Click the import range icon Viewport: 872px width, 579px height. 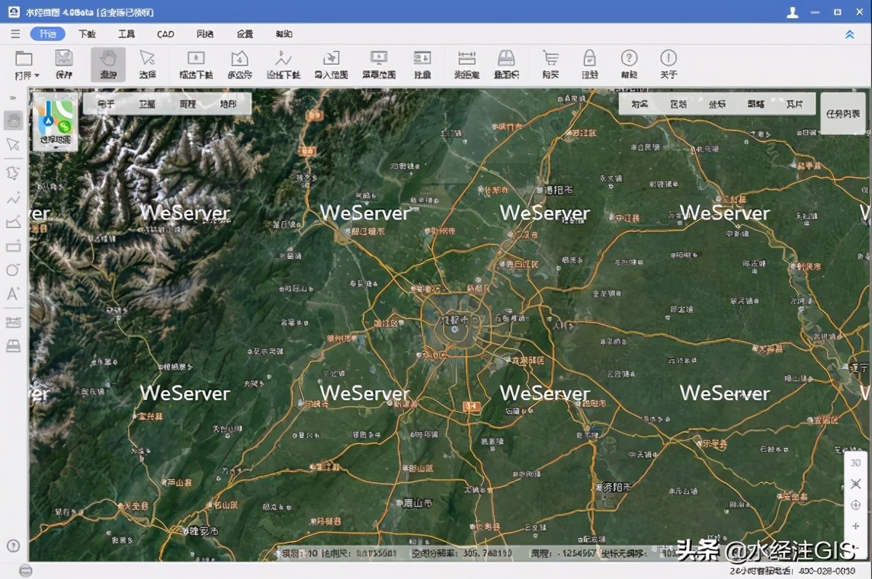(331, 59)
